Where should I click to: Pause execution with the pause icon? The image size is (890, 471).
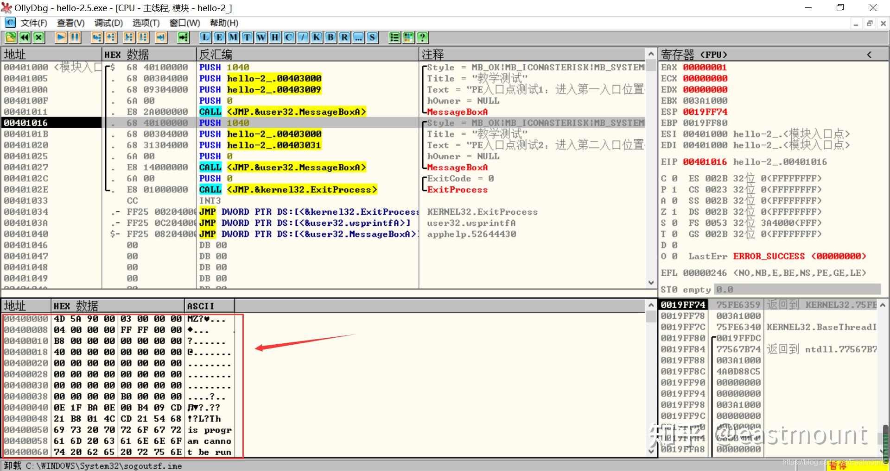75,37
